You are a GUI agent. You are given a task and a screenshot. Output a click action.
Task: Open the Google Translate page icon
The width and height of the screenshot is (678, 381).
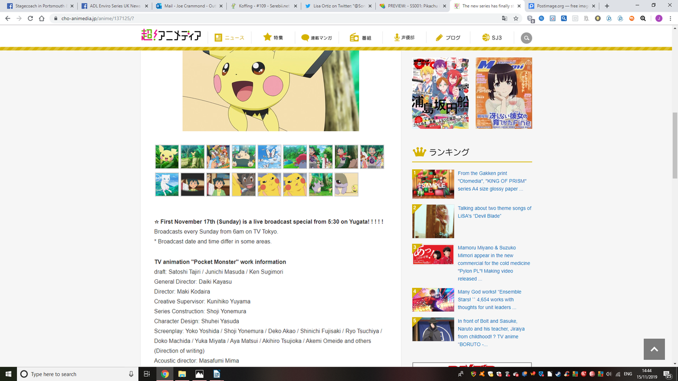coord(504,18)
